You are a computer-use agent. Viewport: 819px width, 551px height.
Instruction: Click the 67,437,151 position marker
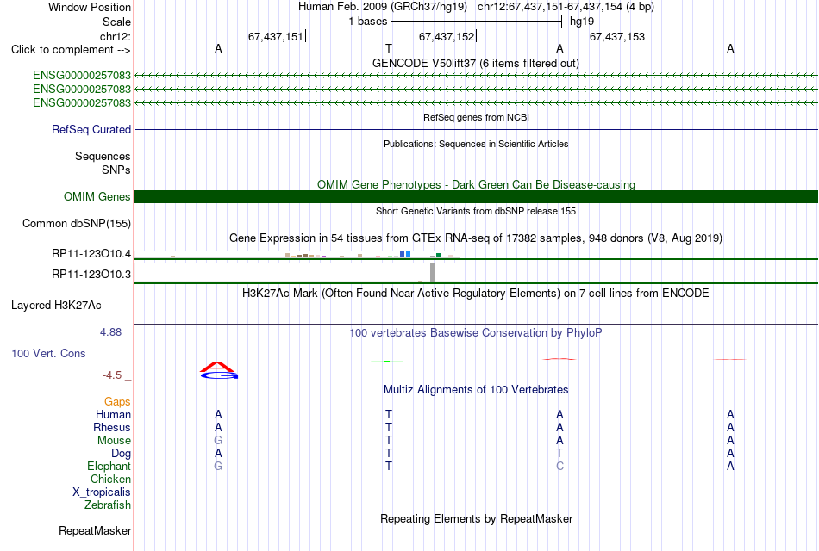click(277, 36)
